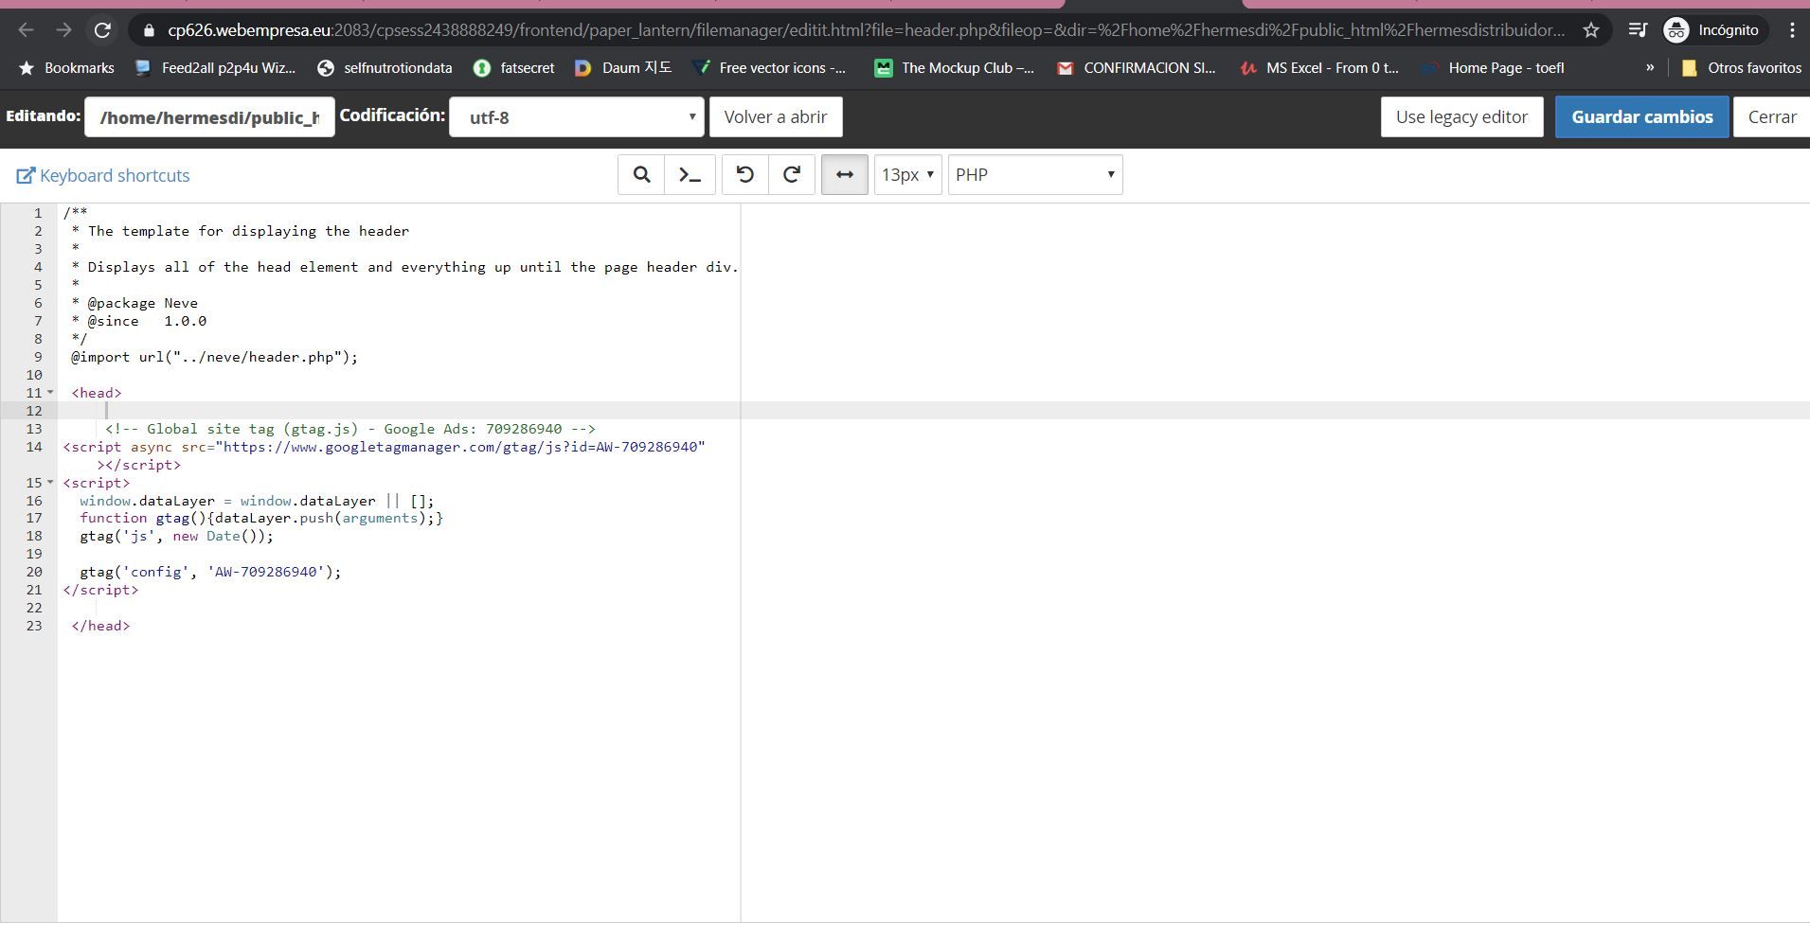Open The Mockup Club bookmark
The height and width of the screenshot is (939, 1810).
click(954, 68)
